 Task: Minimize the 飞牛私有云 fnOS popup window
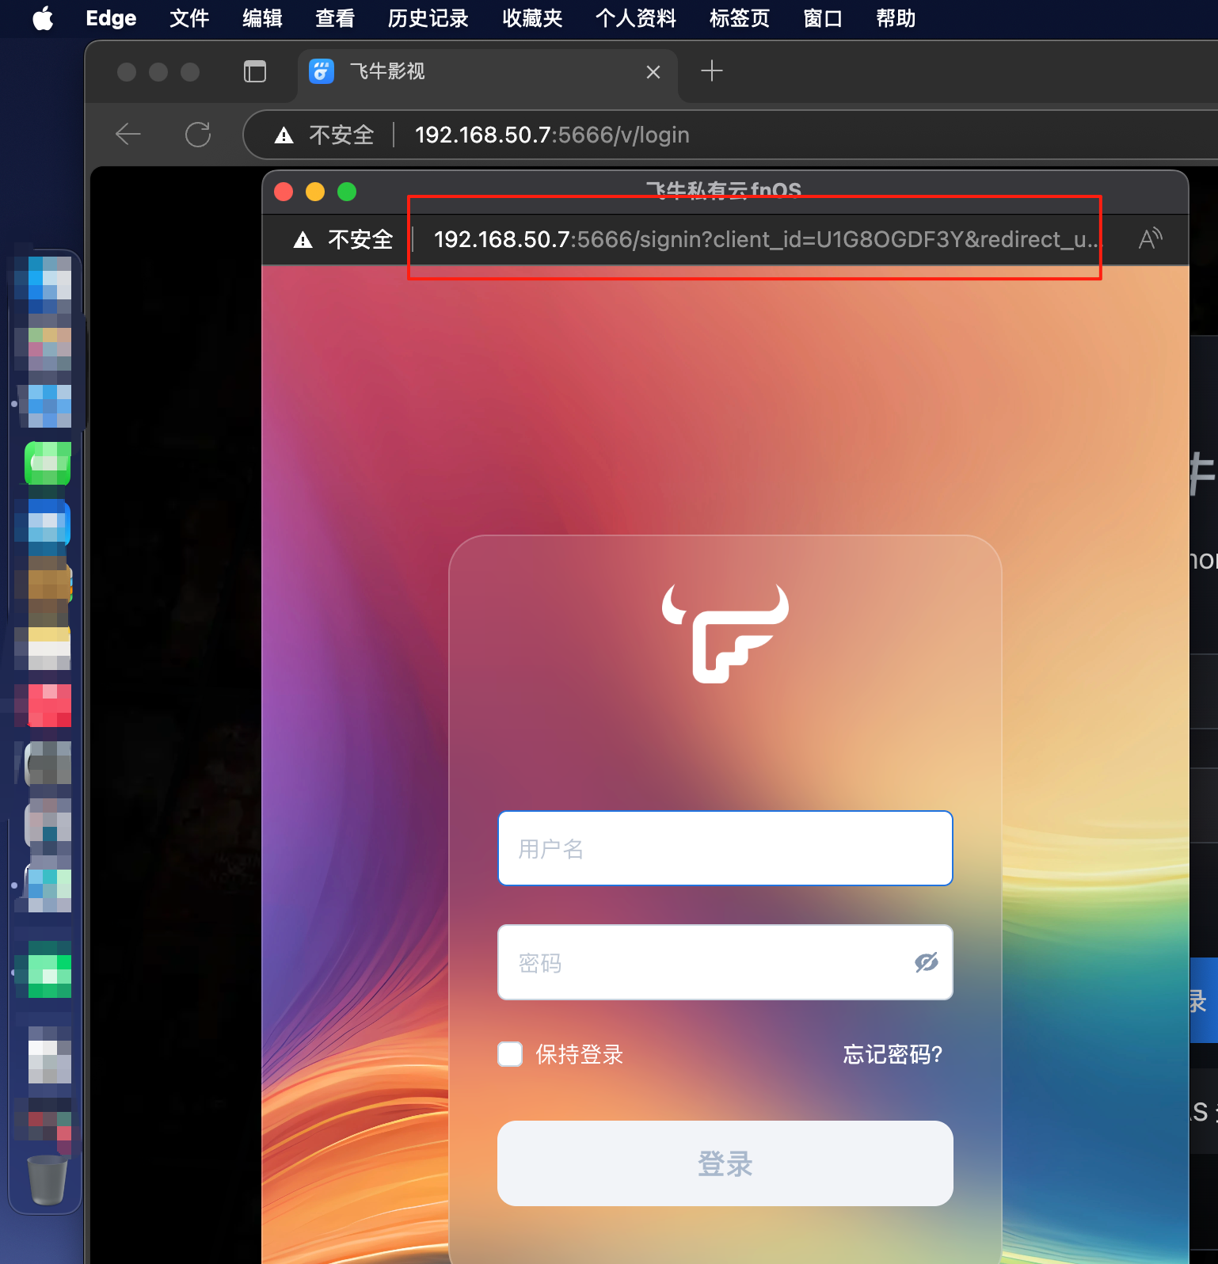pos(315,192)
